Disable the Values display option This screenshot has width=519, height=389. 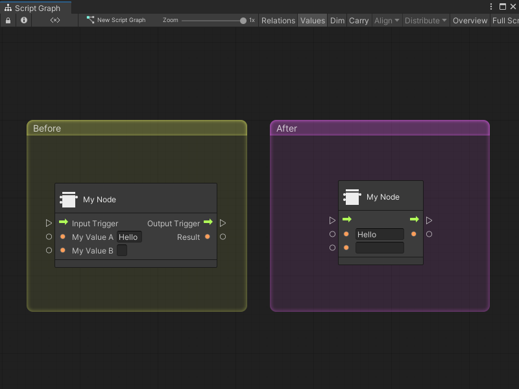[x=312, y=20]
